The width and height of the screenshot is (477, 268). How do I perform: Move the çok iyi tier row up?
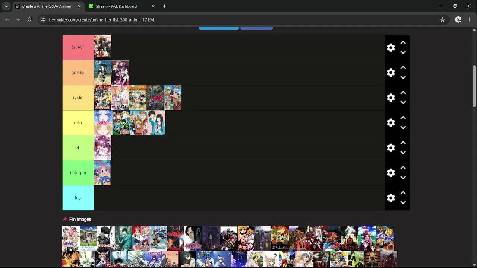coord(403,68)
